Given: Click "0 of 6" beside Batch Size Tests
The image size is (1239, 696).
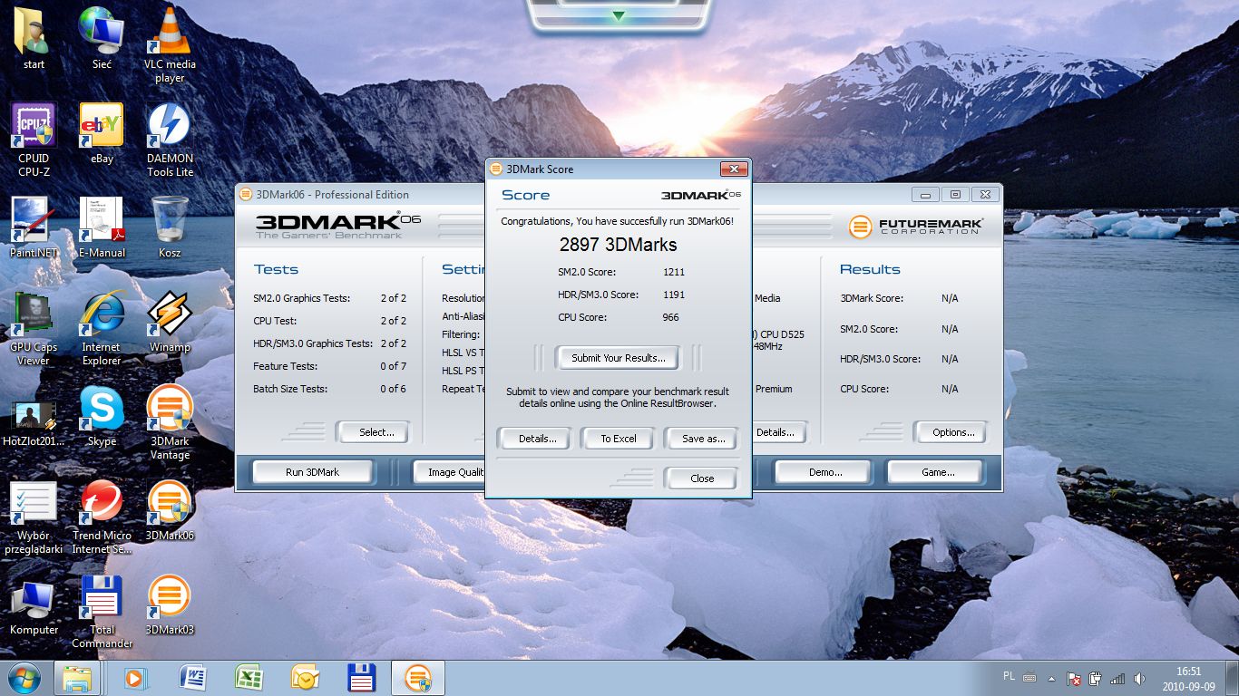Looking at the screenshot, I should (x=393, y=389).
